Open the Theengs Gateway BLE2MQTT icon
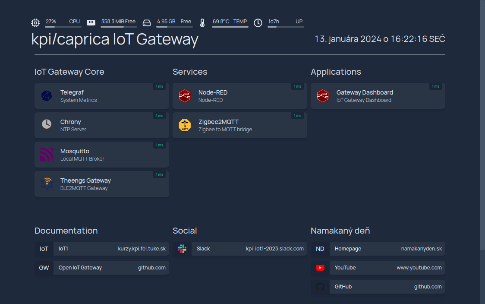Viewport: 485px width, 304px height. (x=47, y=184)
